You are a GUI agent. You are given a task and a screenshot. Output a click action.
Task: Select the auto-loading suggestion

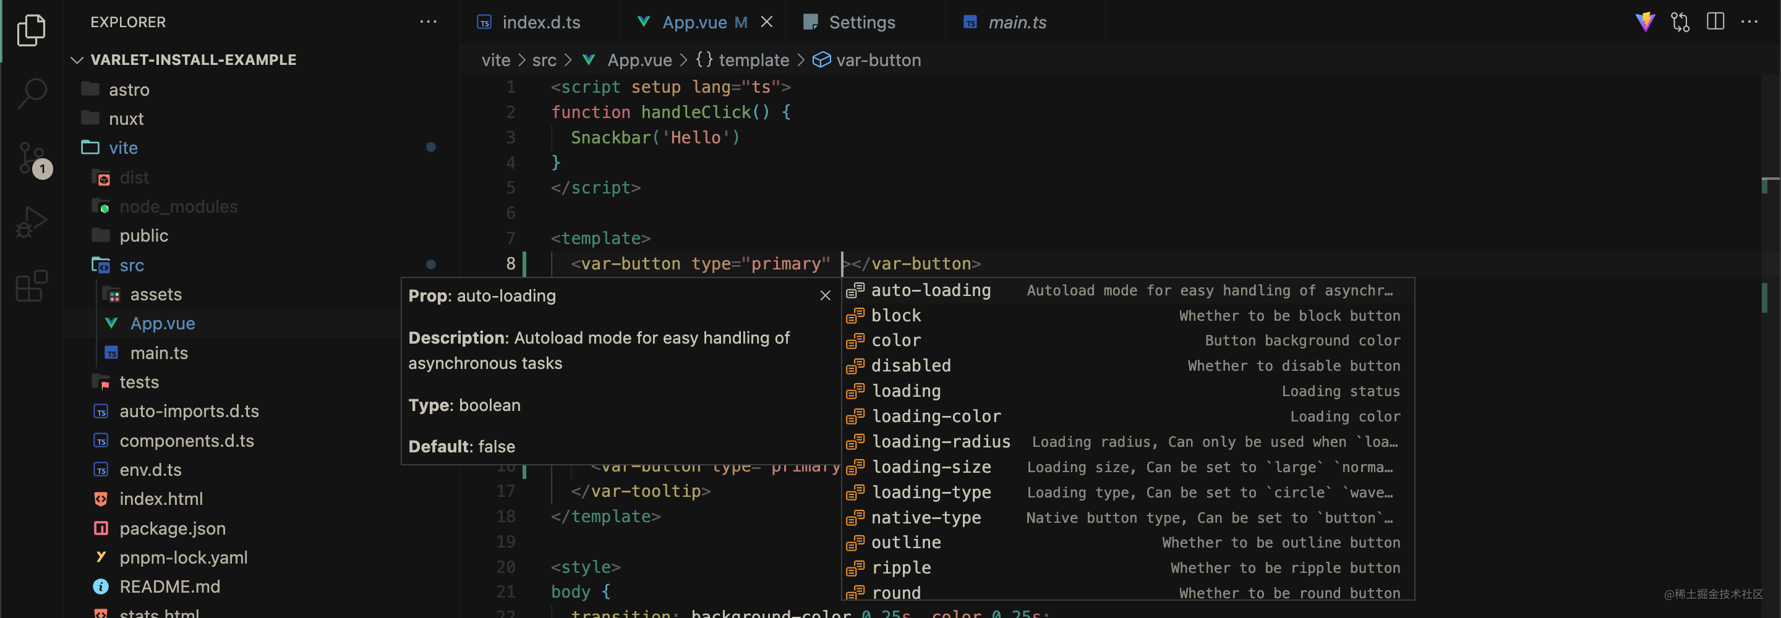pyautogui.click(x=1127, y=290)
